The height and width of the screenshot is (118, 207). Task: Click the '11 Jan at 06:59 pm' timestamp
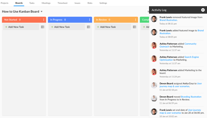(168, 103)
